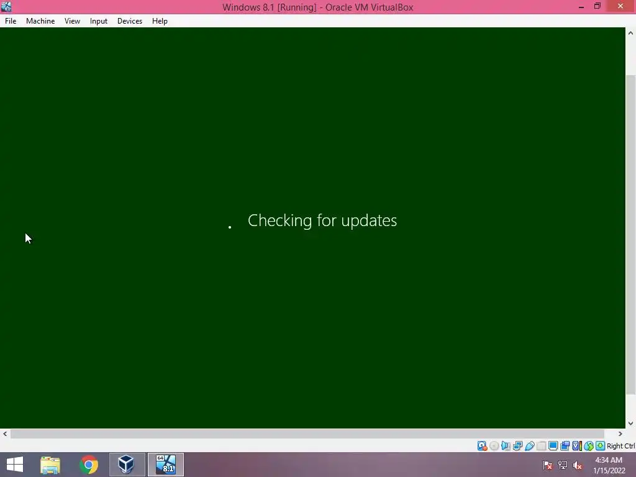
Task: Click the vertical scrollbar down arrow
Action: (x=631, y=423)
